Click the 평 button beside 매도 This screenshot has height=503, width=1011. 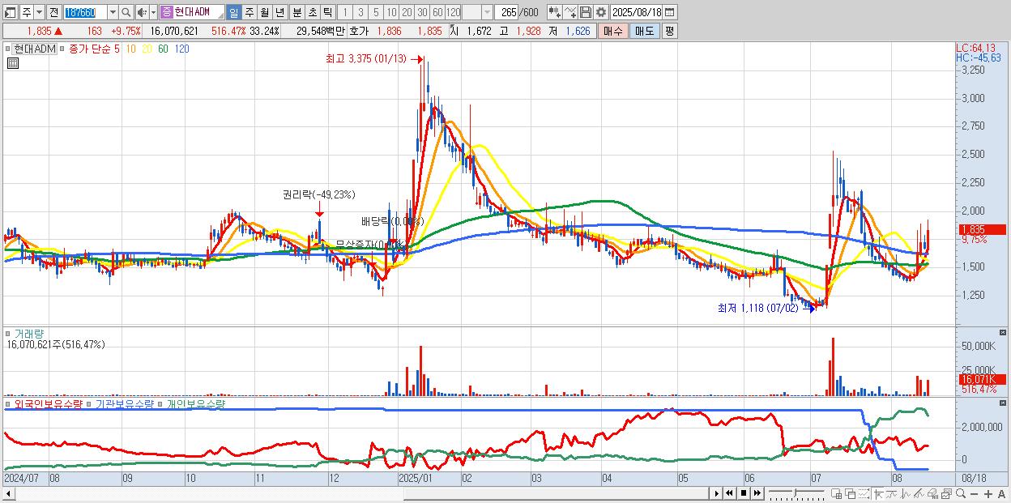point(669,31)
